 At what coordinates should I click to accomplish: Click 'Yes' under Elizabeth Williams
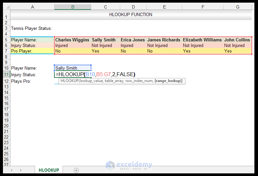pyautogui.click(x=203, y=51)
